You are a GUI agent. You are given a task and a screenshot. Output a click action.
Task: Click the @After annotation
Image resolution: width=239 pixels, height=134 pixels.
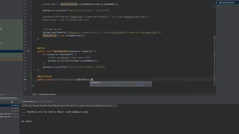click(x=41, y=48)
